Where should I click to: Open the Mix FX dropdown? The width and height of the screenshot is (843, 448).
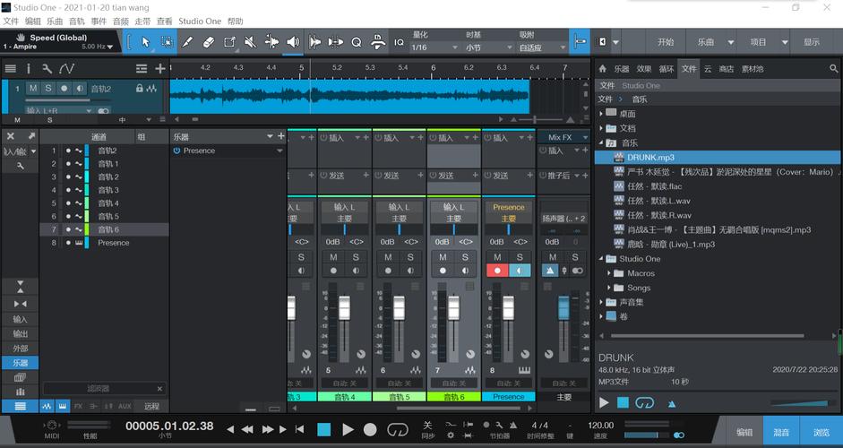point(564,137)
